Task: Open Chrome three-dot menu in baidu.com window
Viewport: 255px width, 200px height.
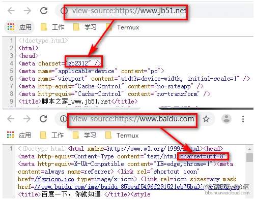Action: point(243,119)
